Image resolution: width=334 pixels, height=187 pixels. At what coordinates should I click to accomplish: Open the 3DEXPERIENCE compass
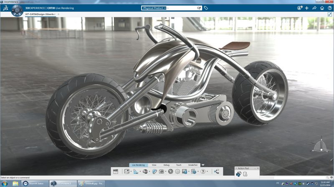coord(17,10)
